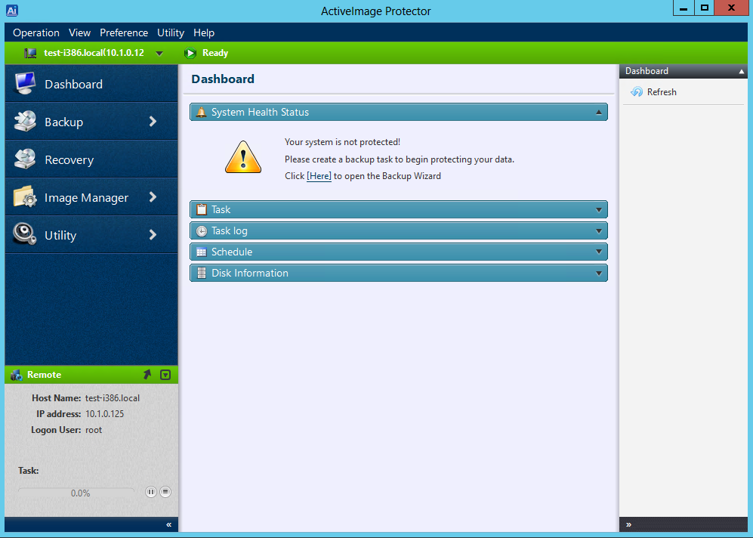Screen dimensions: 753x538
Task: Collapse the System Health Status section
Action: (x=598, y=113)
